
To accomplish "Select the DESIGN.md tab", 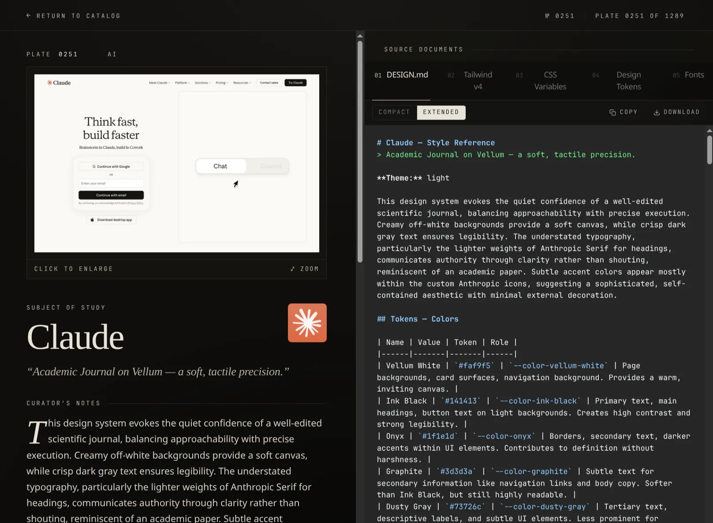I will (401, 75).
